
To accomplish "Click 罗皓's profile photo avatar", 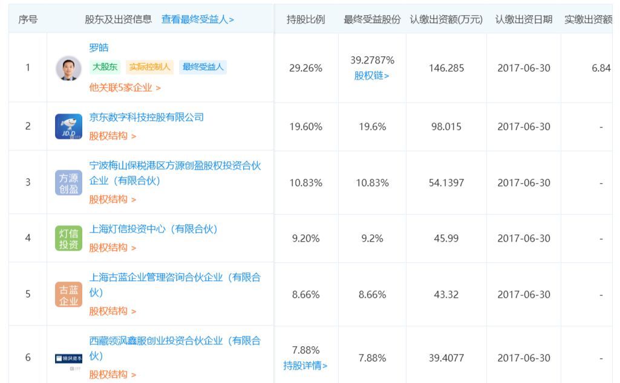I will point(68,68).
